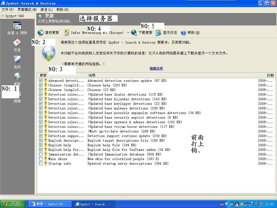Open the 免疫 immunize shield icon
Screen dimensions: 277x208
(17, 60)
